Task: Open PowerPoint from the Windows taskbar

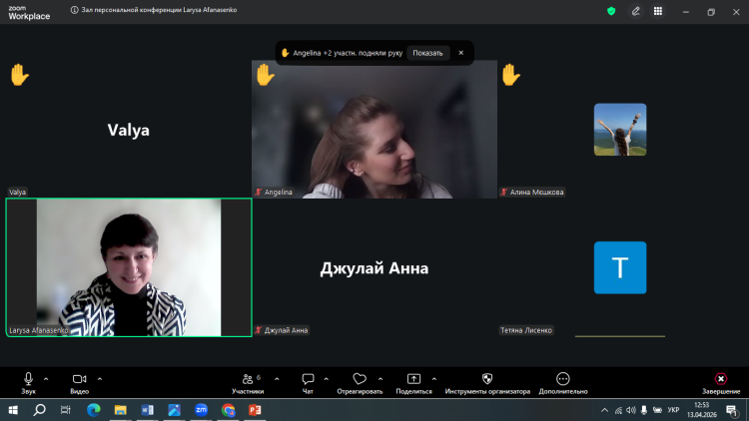Action: pos(254,409)
